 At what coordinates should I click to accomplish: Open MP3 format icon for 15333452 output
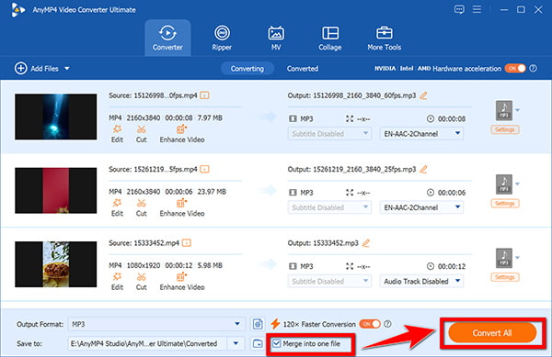click(x=504, y=258)
